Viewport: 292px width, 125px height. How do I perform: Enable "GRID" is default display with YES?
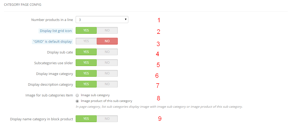86,41
